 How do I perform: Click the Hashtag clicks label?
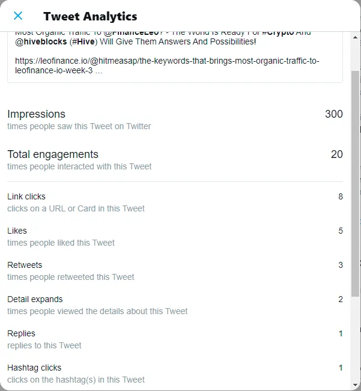point(34,368)
